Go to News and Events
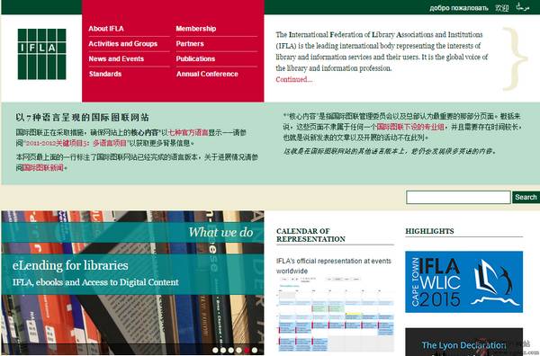The width and height of the screenshot is (540, 356). [x=116, y=58]
